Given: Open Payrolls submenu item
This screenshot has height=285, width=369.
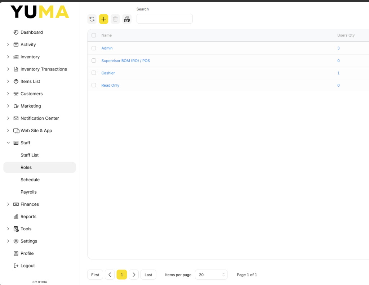Looking at the screenshot, I should [x=28, y=192].
